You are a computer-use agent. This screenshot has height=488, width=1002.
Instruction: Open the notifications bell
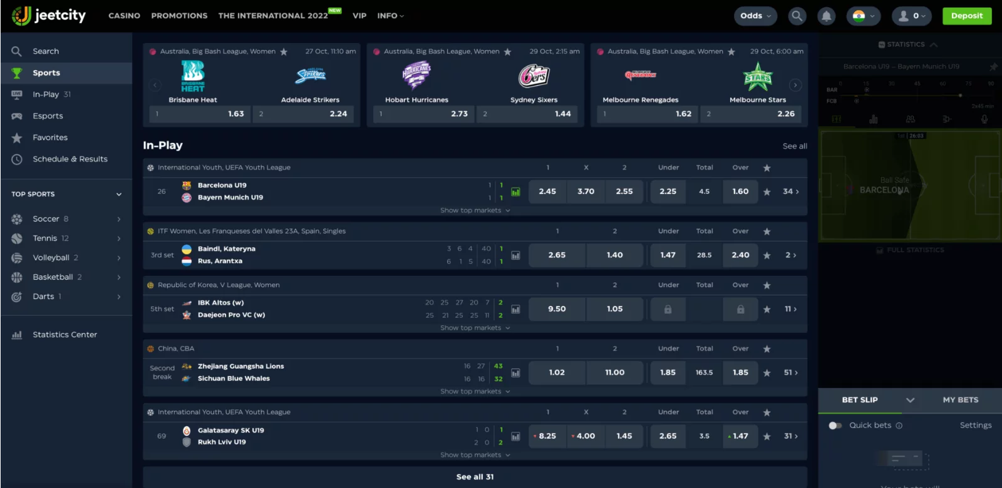pyautogui.click(x=827, y=16)
